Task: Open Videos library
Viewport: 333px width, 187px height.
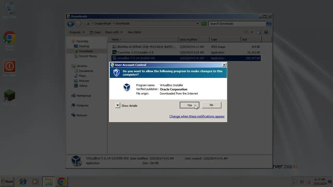Action: [x=83, y=86]
